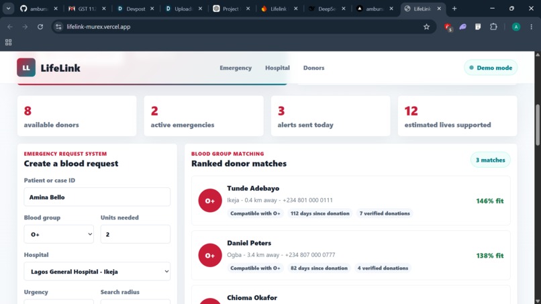Open the Blood group dropdown showing O+

point(58,234)
